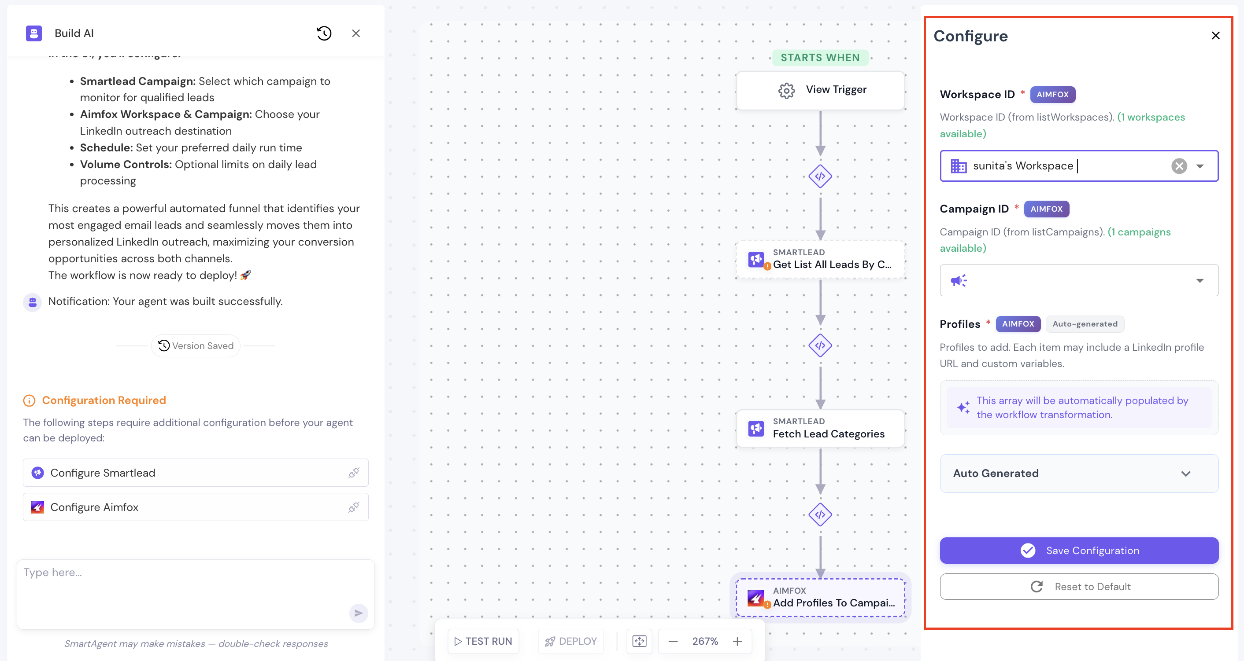Image resolution: width=1244 pixels, height=661 pixels.
Task: Clear the selected workspace with X icon
Action: (x=1179, y=166)
